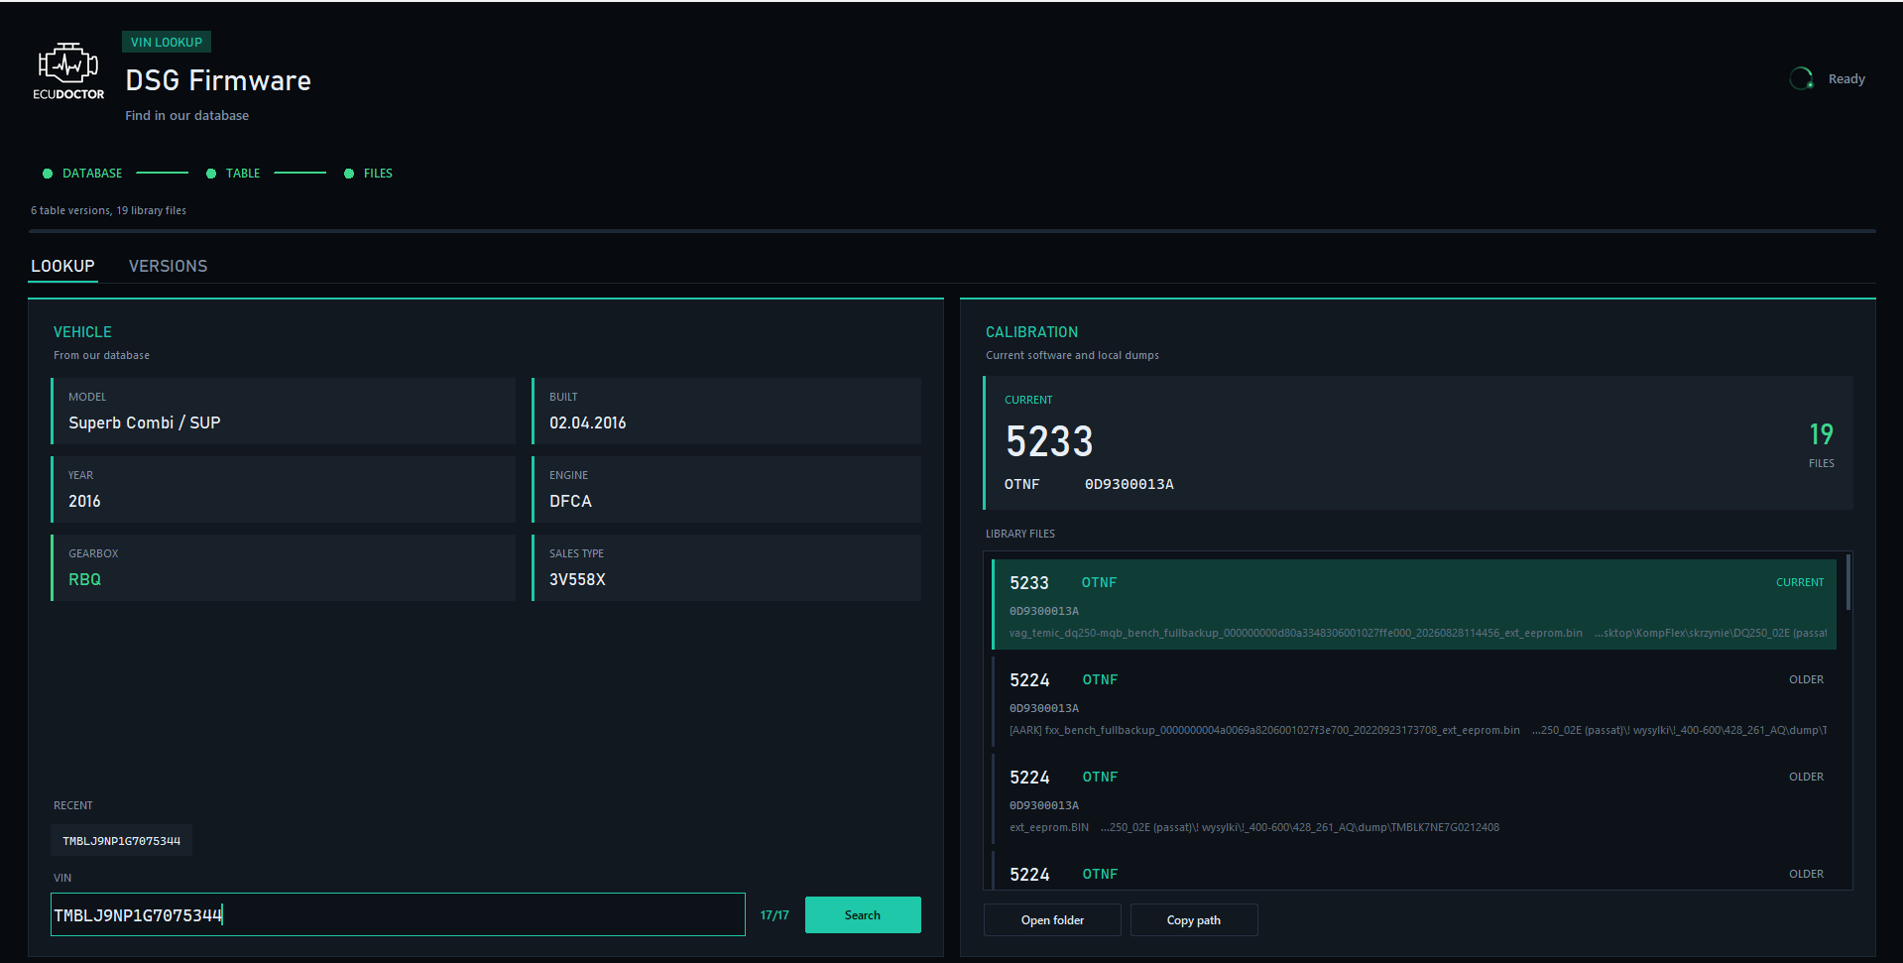Viewport: 1903px width, 963px height.
Task: Click the LIBRARY FILES label
Action: (x=1020, y=534)
